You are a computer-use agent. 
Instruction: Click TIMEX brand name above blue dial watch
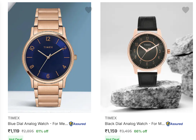[x=14, y=118]
